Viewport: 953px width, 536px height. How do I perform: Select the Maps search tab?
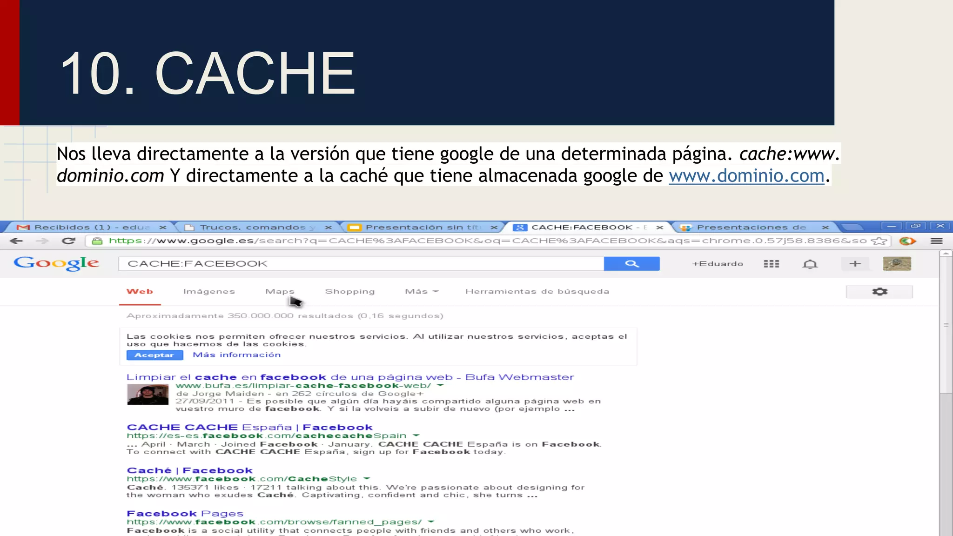[x=280, y=292]
